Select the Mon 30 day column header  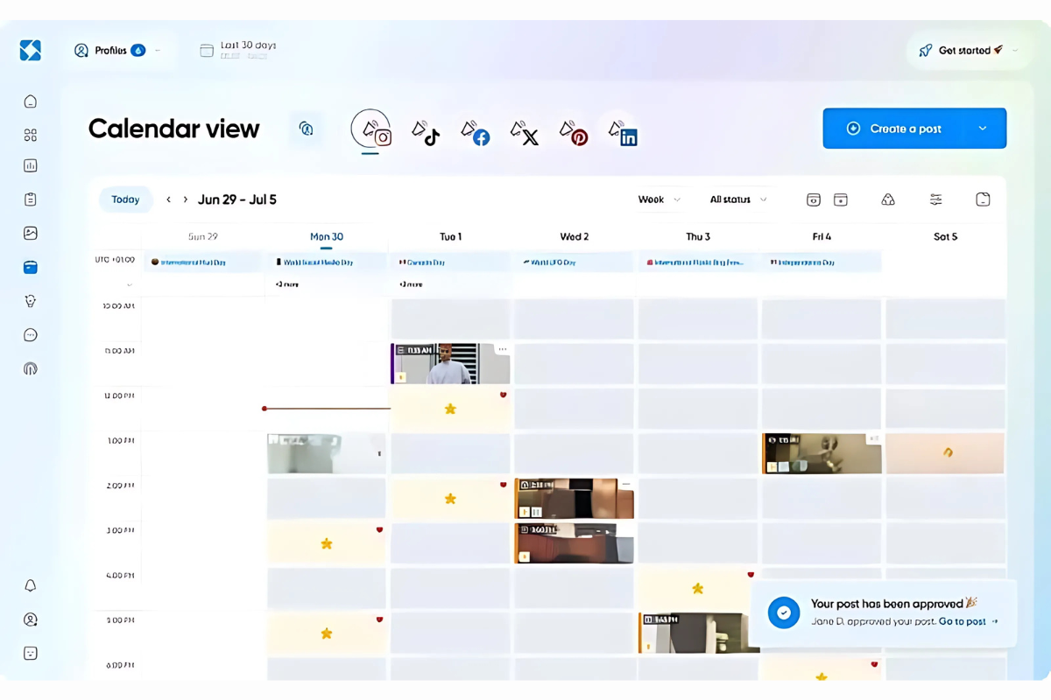click(327, 237)
